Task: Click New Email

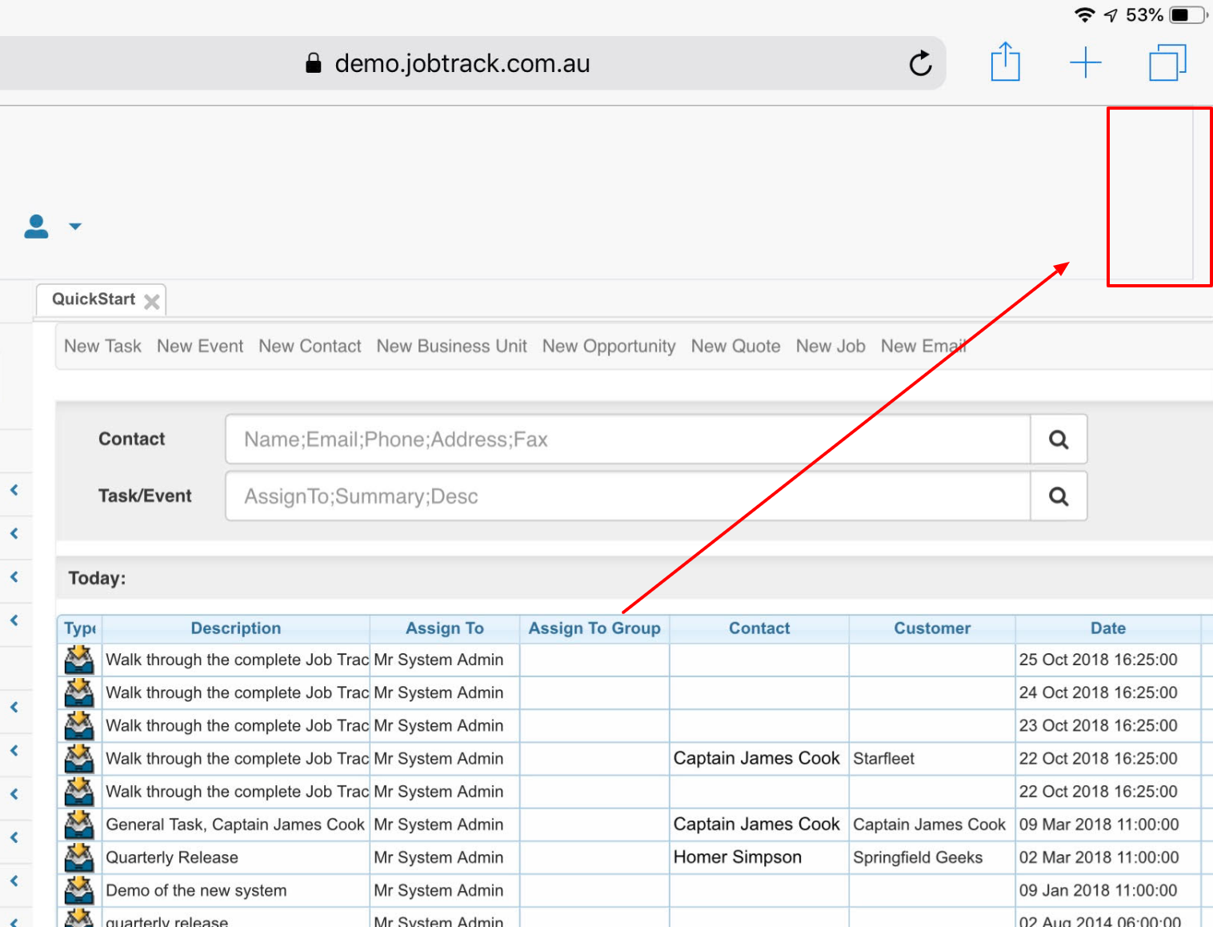Action: click(x=923, y=346)
